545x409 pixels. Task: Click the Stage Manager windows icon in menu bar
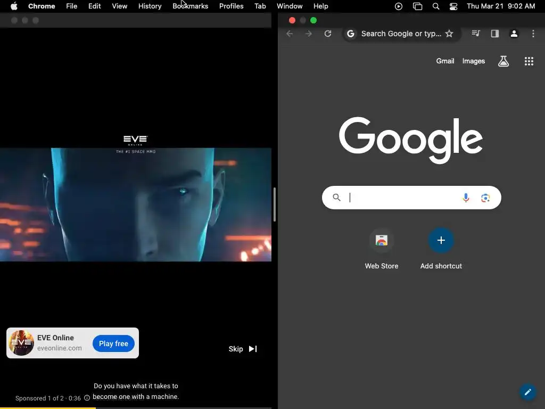[x=417, y=6]
